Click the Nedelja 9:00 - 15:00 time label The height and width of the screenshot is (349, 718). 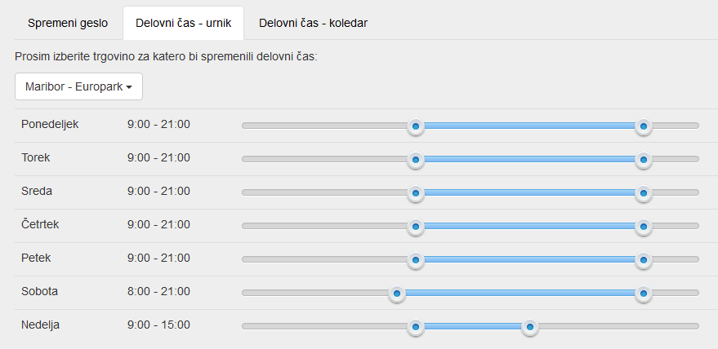click(158, 325)
